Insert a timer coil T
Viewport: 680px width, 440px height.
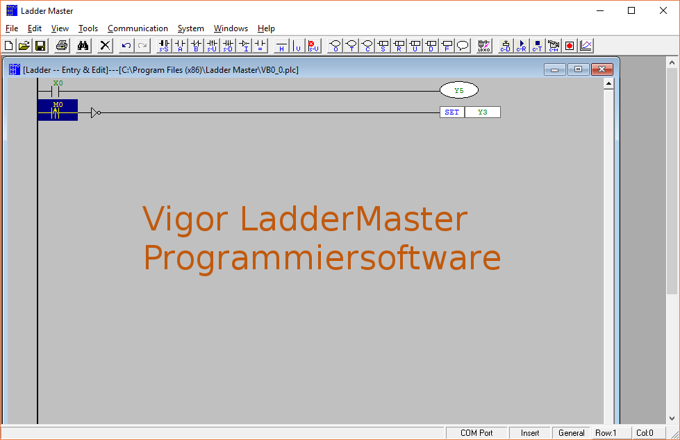click(351, 46)
